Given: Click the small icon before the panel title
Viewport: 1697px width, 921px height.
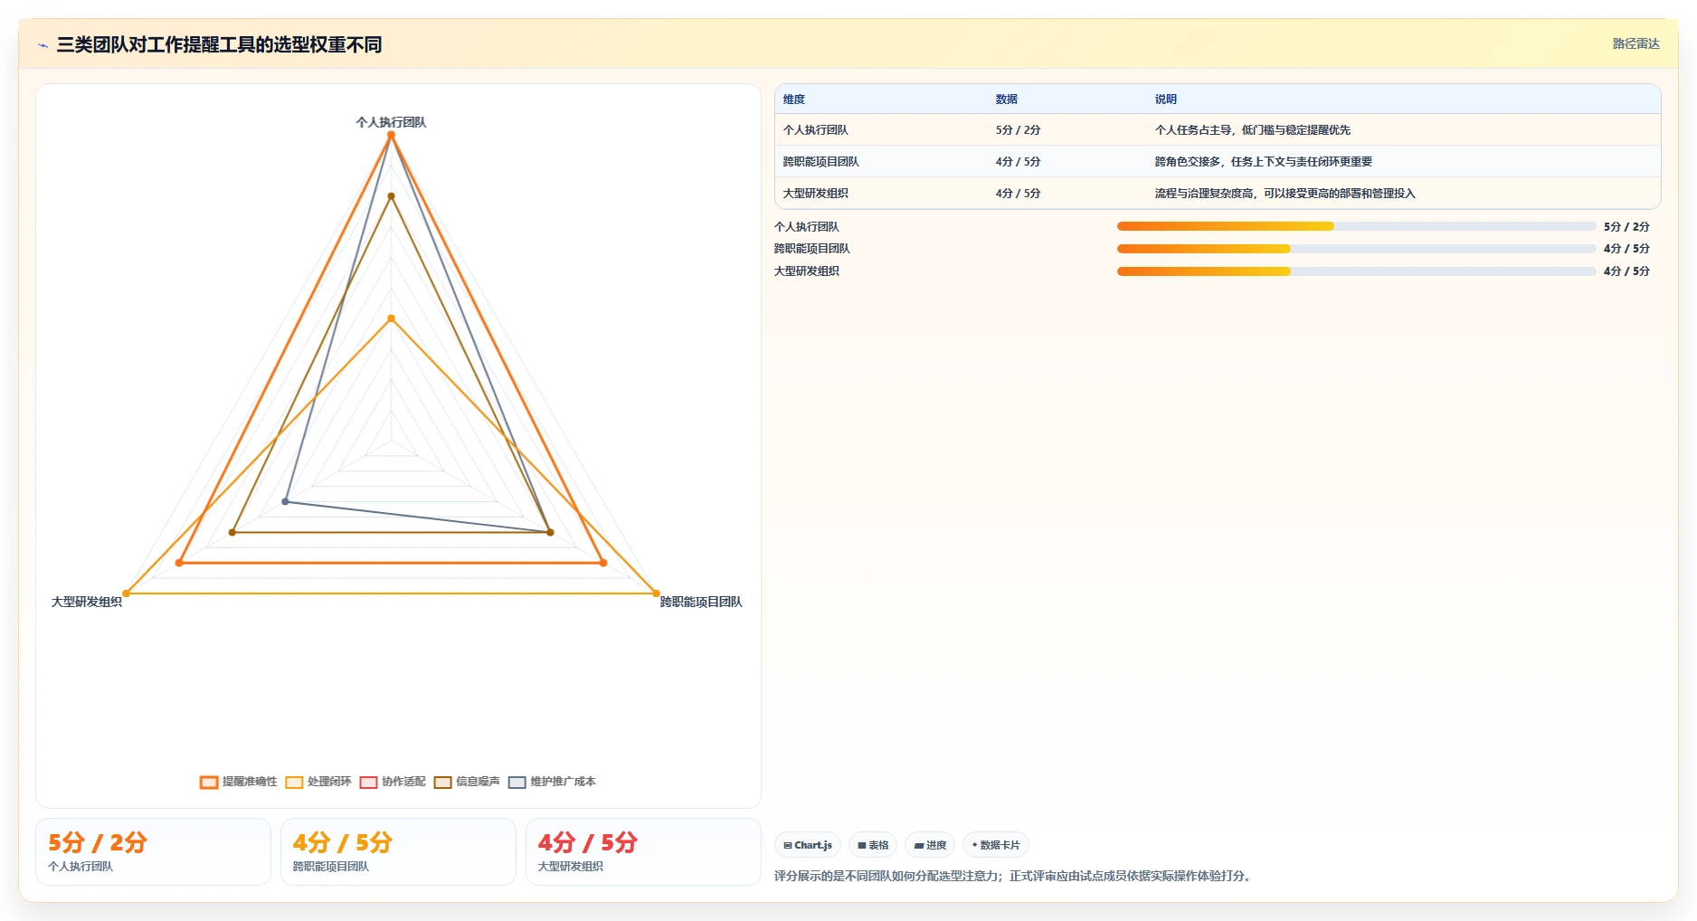Looking at the screenshot, I should [x=43, y=45].
